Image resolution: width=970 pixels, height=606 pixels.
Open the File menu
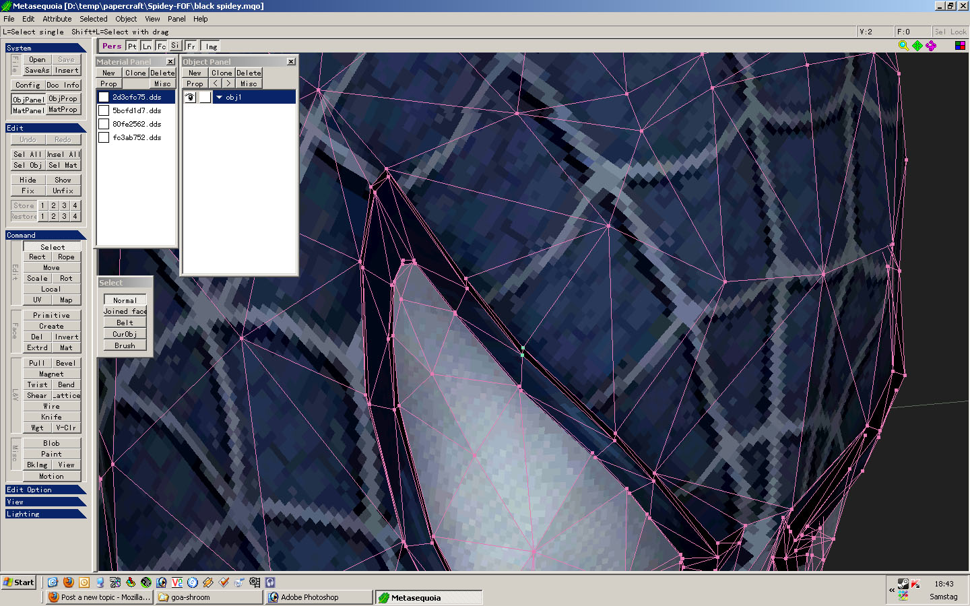[x=9, y=19]
